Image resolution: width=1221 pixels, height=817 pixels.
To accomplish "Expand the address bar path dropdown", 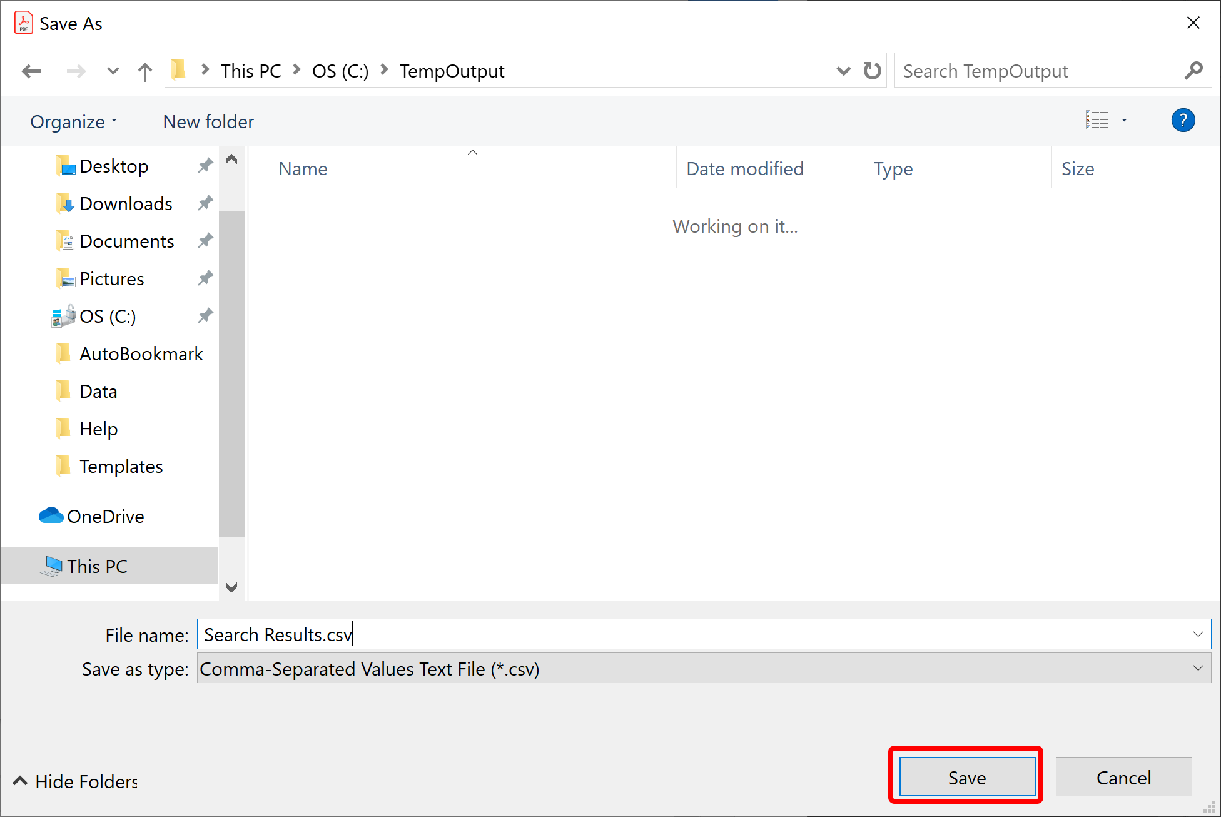I will pyautogui.click(x=840, y=70).
